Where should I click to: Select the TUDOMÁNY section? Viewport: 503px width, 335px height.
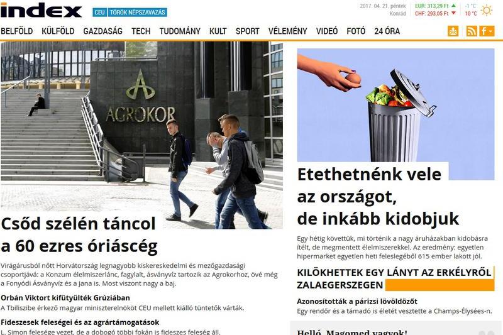tap(180, 31)
